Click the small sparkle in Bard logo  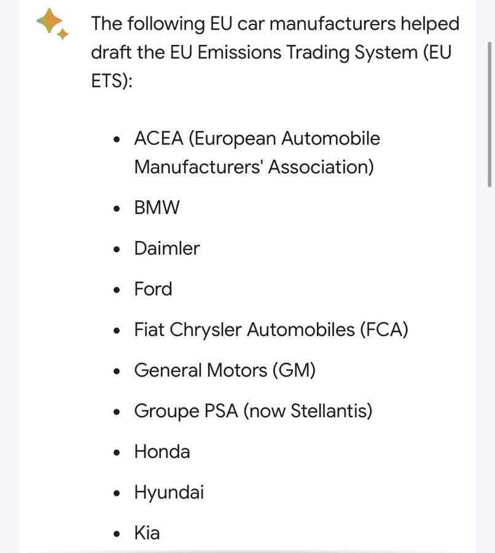(63, 34)
